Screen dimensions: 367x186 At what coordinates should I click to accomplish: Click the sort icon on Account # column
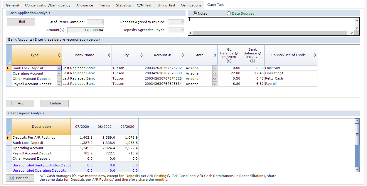182,55
